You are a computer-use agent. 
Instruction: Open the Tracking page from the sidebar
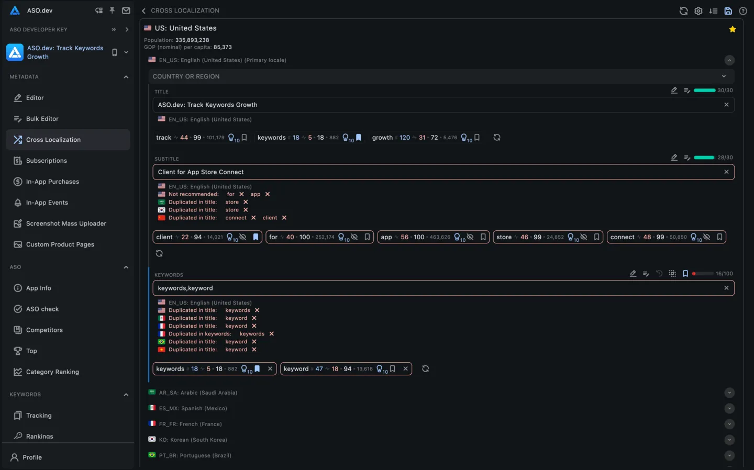point(39,415)
